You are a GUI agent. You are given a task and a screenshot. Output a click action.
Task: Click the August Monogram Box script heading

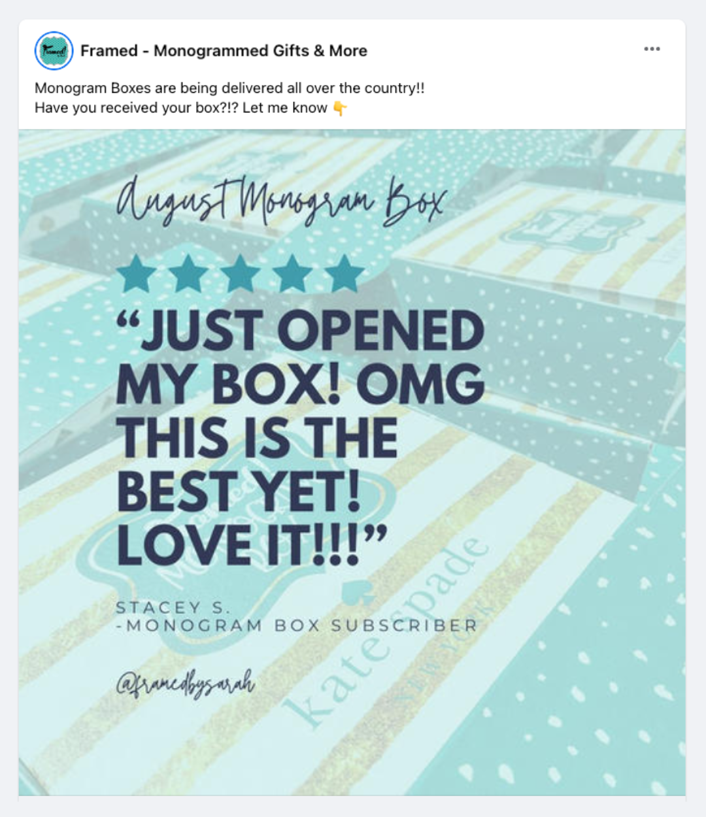[x=282, y=200]
